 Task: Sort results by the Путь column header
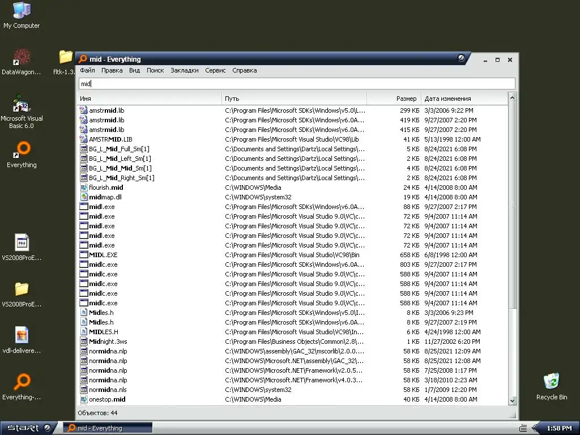[x=295, y=99]
